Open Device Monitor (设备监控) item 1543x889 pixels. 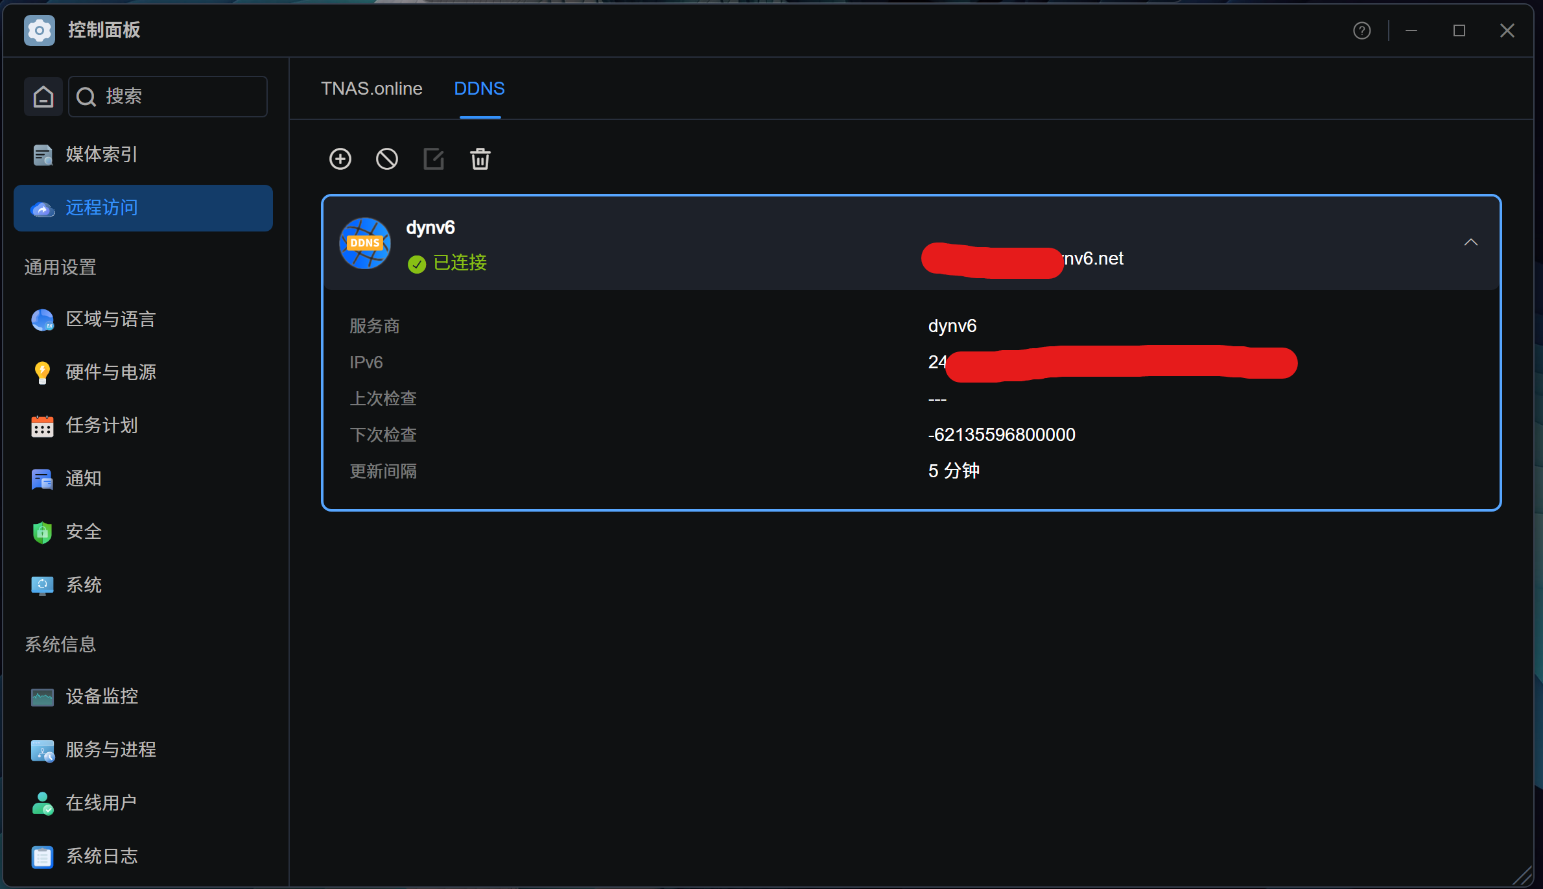(101, 696)
